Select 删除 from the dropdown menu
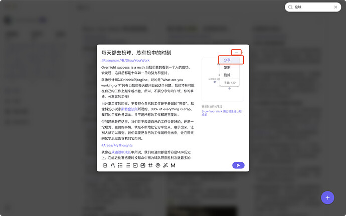This screenshot has width=346, height=216. (x=228, y=75)
